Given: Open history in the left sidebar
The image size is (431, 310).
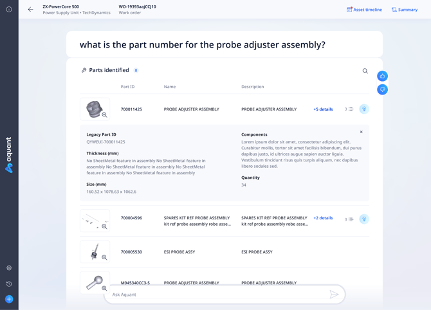Looking at the screenshot, I should 9,284.
